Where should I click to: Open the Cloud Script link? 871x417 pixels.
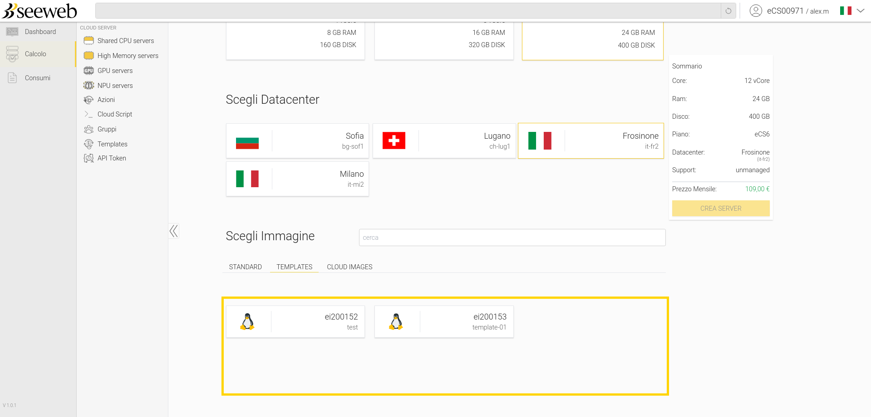tap(115, 114)
